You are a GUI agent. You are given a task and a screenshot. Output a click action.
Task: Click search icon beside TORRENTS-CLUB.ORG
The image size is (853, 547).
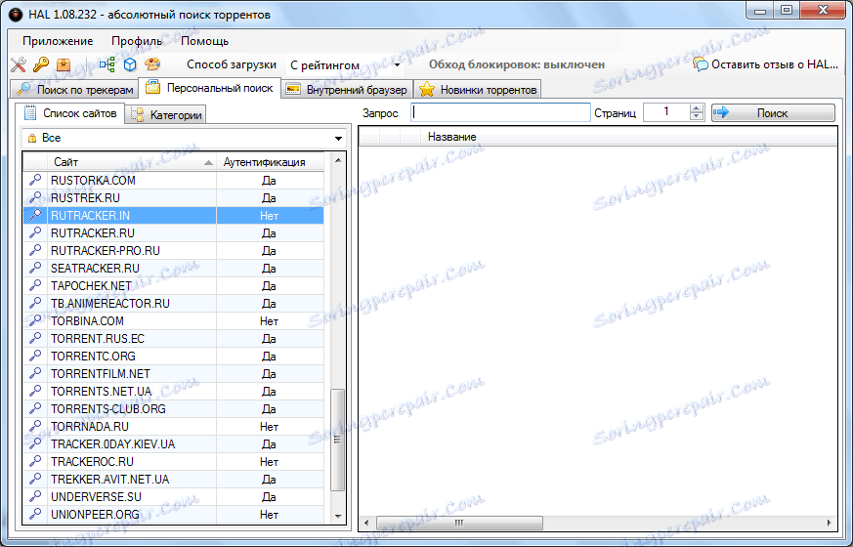pos(35,408)
